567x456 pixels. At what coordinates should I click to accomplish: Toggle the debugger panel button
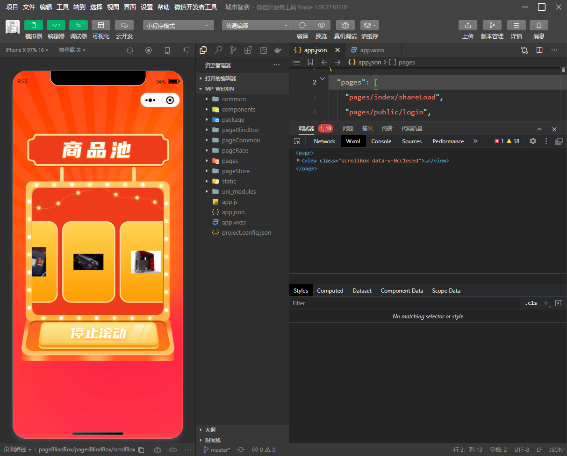click(x=78, y=26)
